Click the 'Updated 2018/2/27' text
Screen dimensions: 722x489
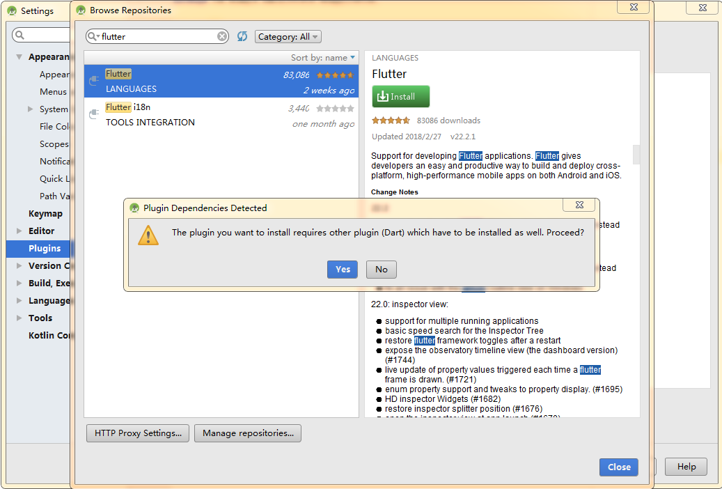click(x=406, y=137)
